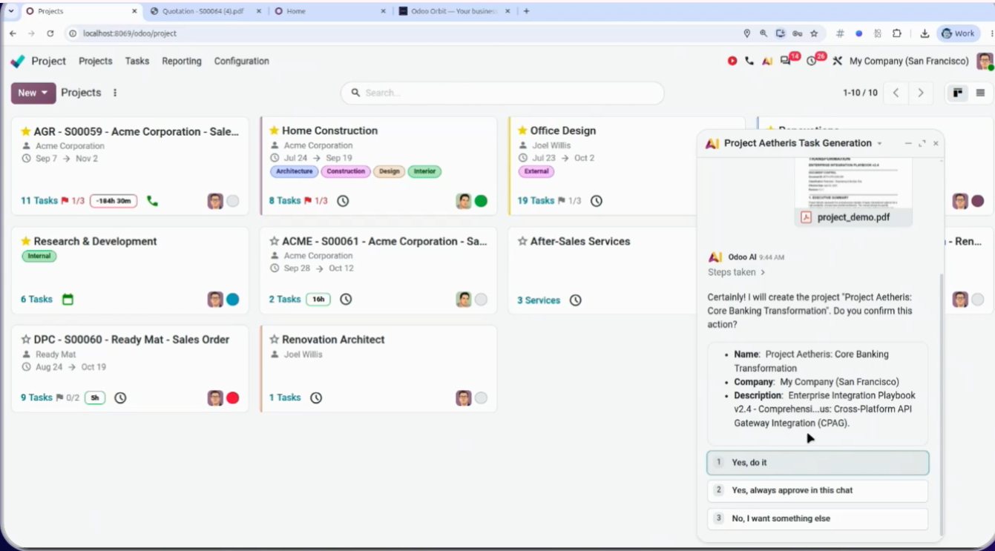Go to the previous page of projects
This screenshot has height=551, width=995.
(x=896, y=93)
